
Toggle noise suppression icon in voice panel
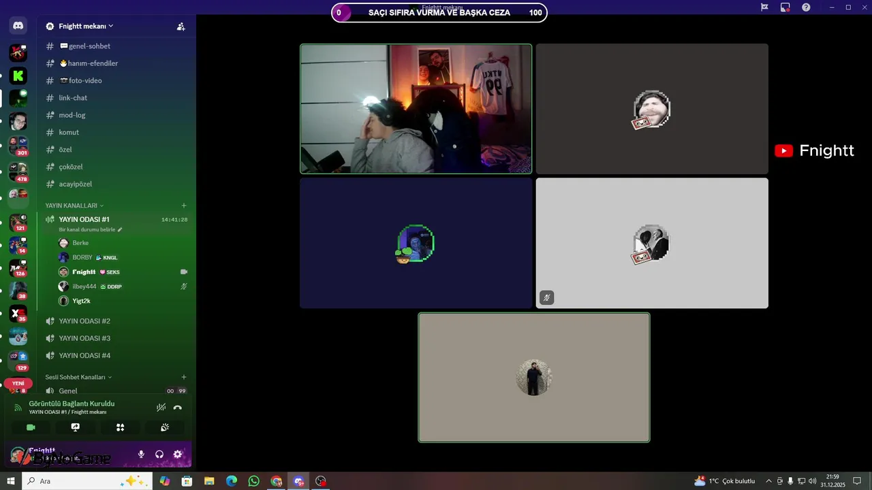click(161, 408)
